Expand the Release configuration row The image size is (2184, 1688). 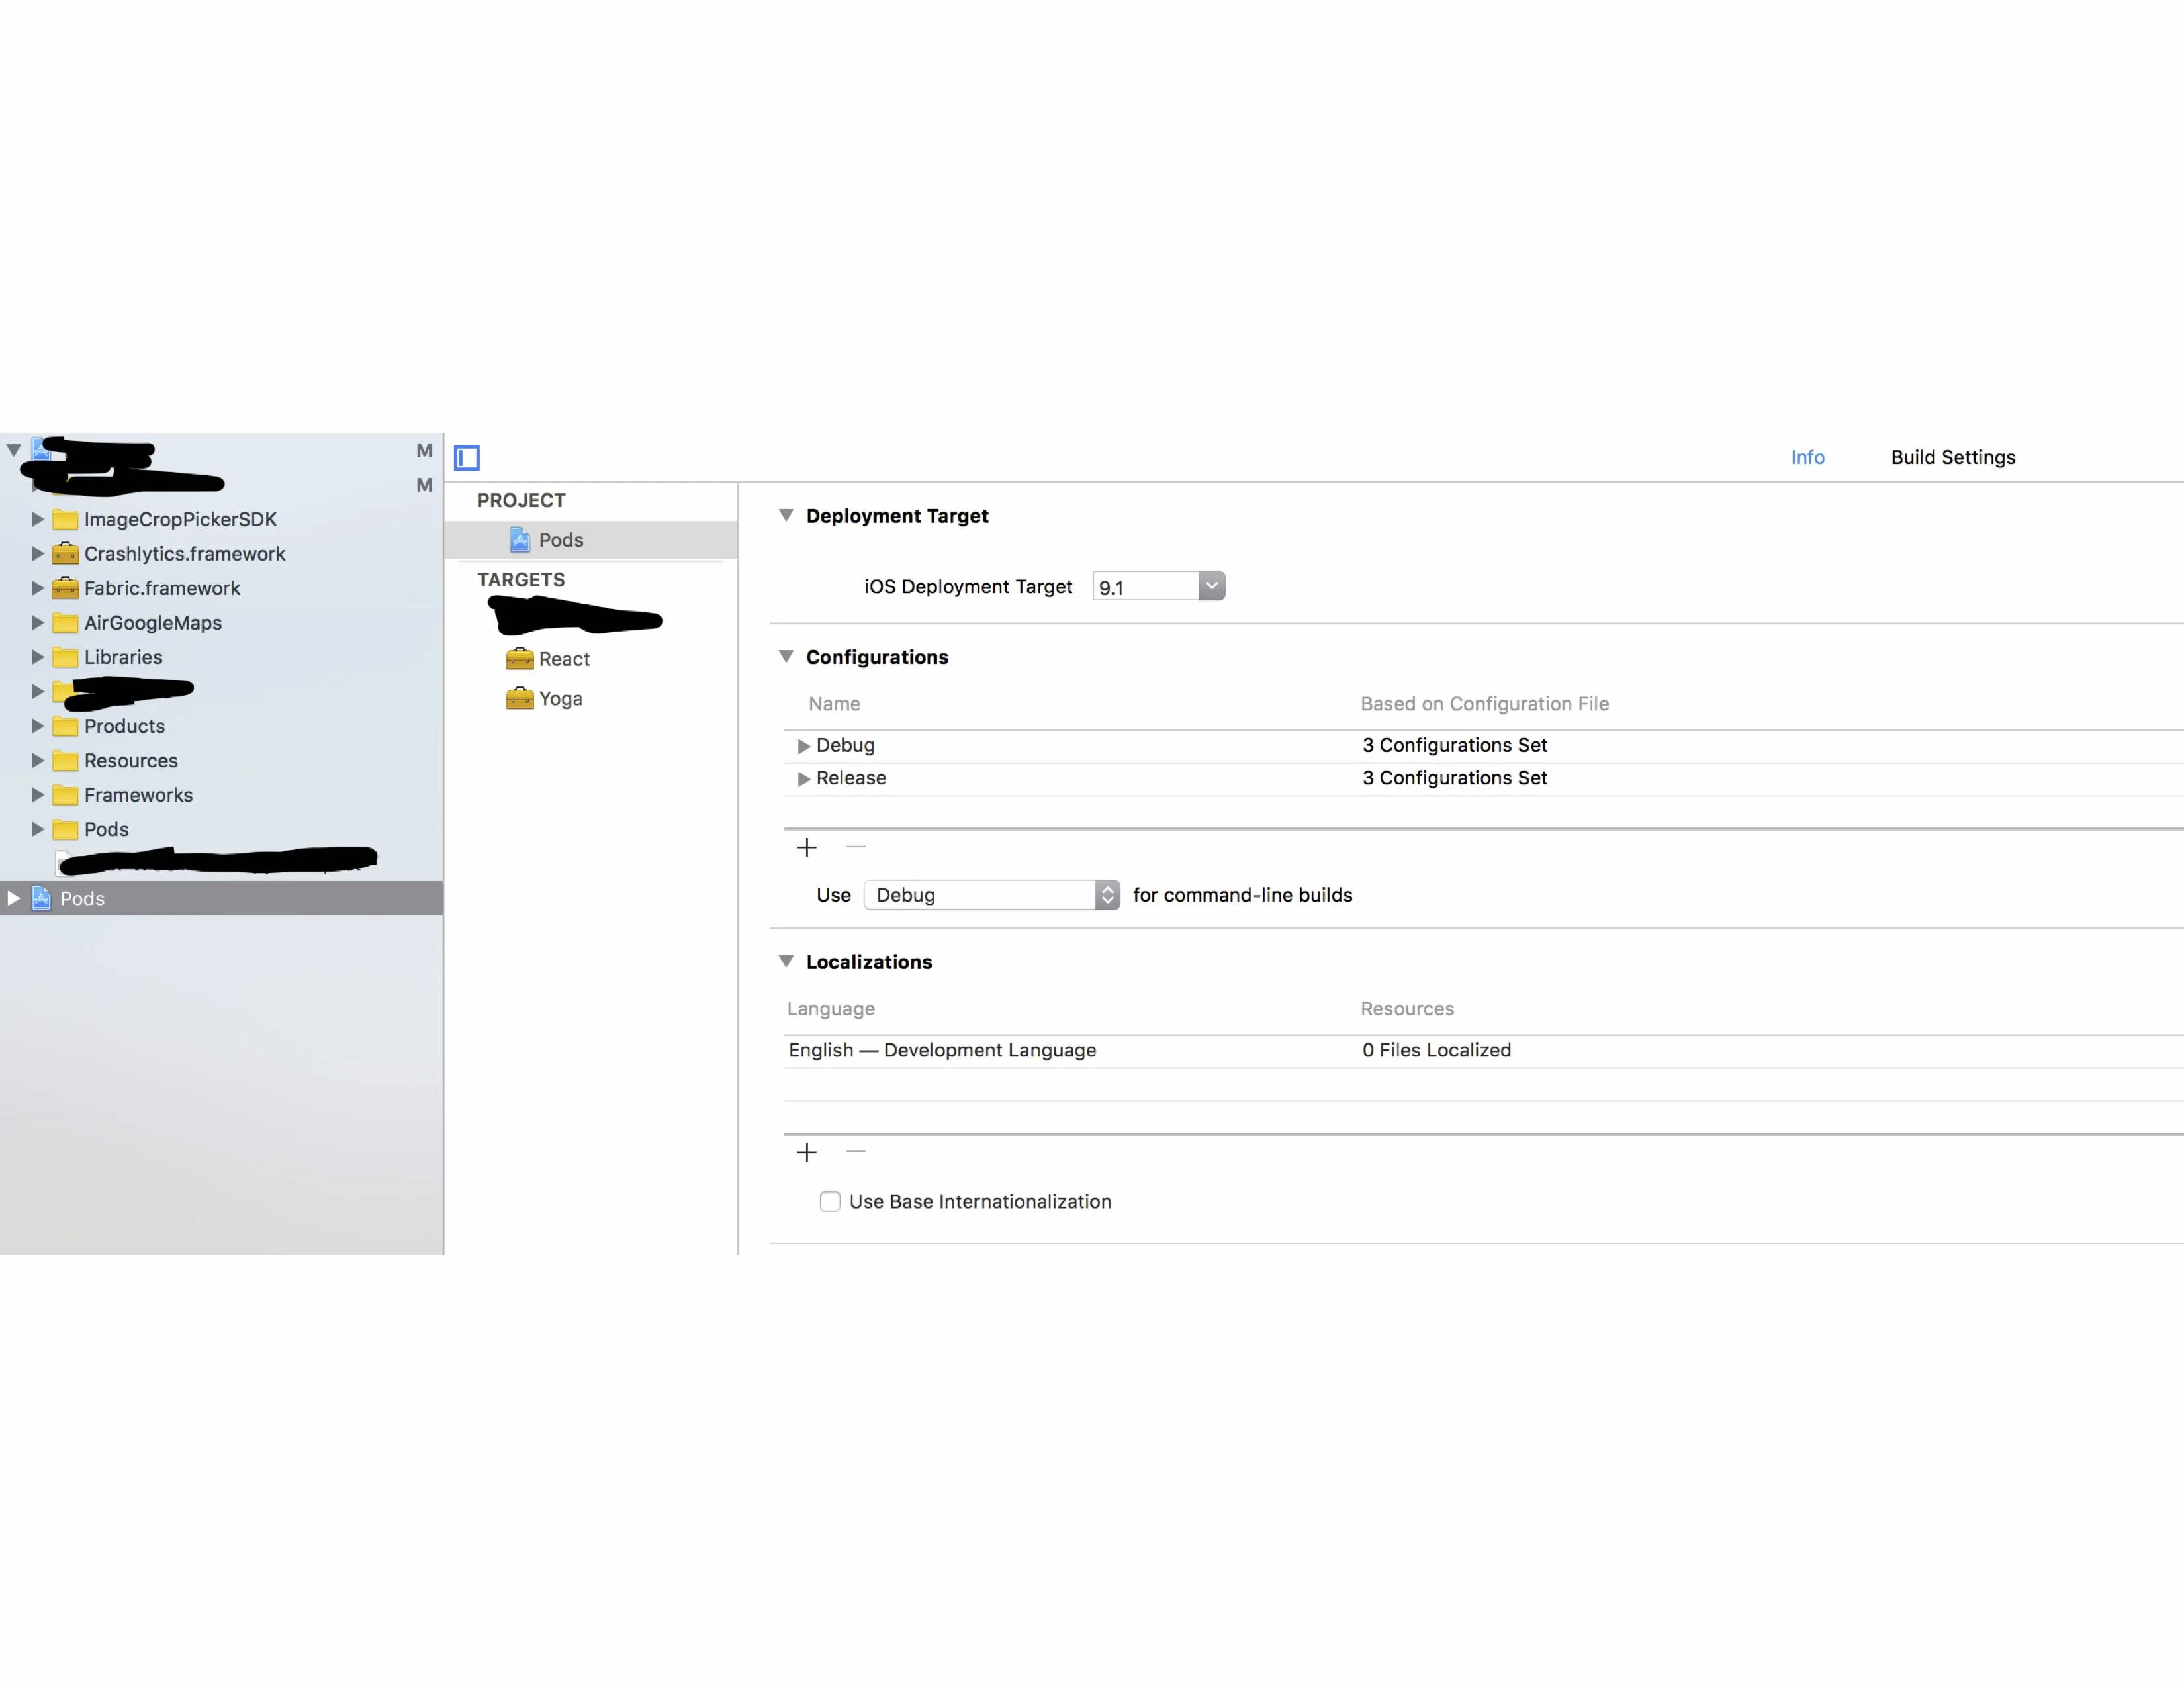[x=803, y=779]
